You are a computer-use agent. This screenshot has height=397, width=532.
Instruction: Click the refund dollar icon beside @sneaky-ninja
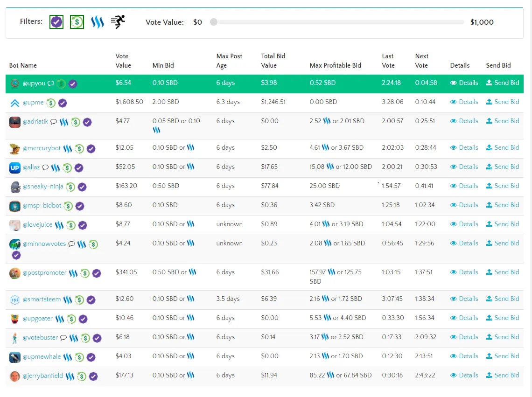(x=70, y=187)
